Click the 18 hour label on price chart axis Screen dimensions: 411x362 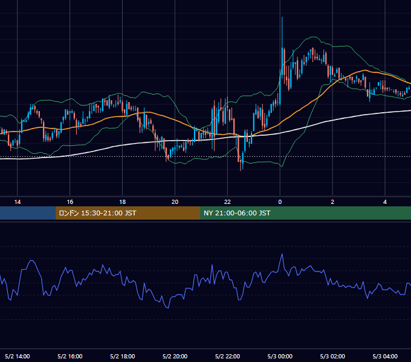click(x=123, y=202)
